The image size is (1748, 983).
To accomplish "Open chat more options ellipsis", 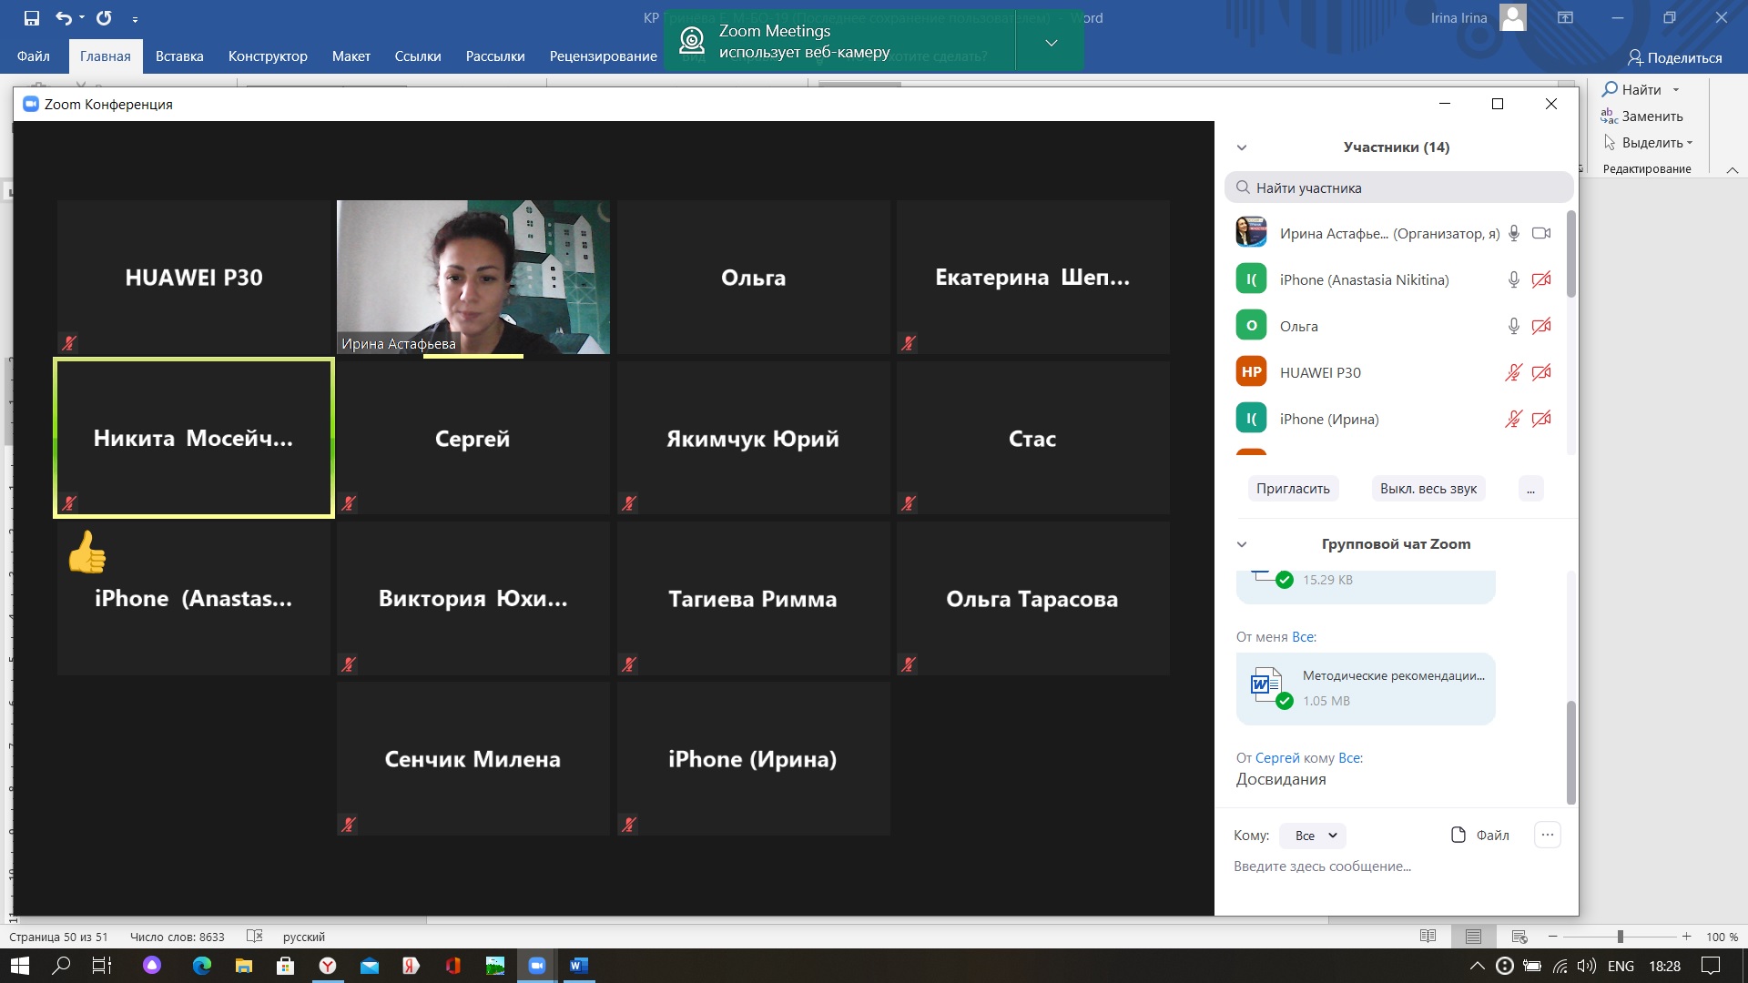I will click(x=1548, y=835).
